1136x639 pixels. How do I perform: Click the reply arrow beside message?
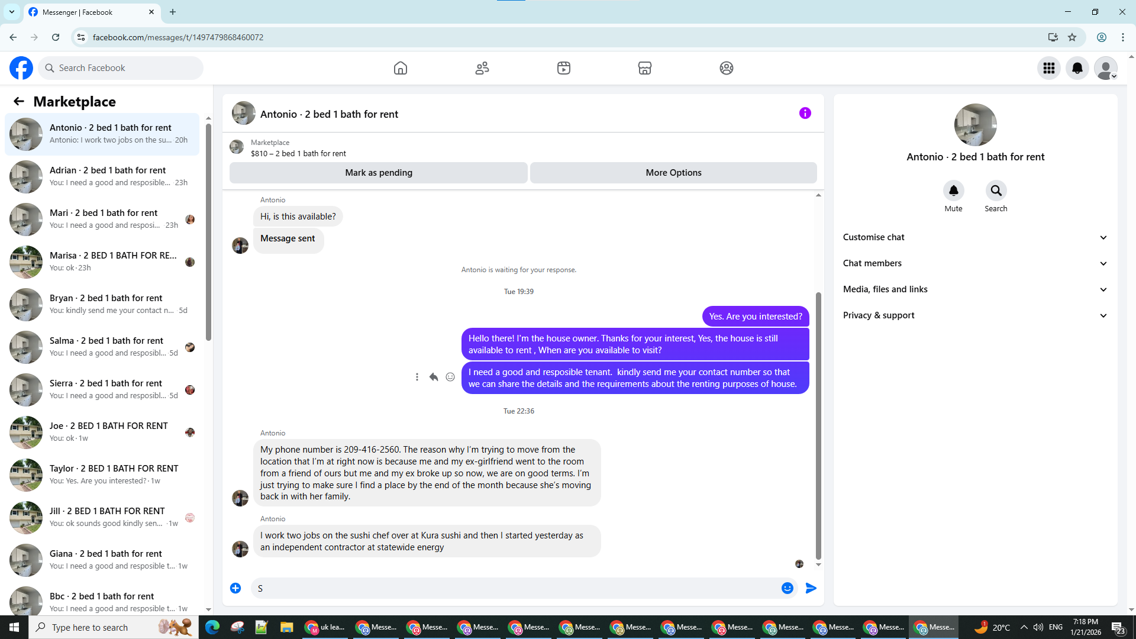coord(434,377)
